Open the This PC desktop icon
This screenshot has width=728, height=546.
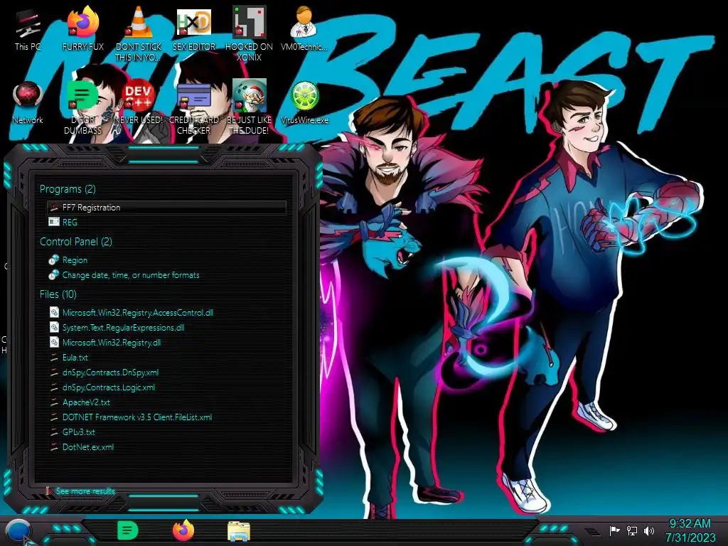point(28,29)
